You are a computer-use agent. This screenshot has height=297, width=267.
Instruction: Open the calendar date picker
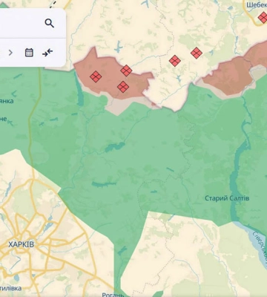[x=29, y=53]
